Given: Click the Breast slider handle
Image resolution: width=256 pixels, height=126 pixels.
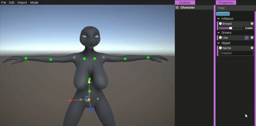Looking at the screenshot, I should [231, 28].
